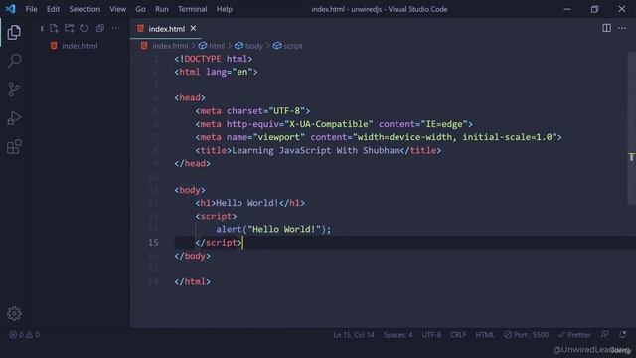Open the Source Control view
This screenshot has width=636, height=358.
(14, 89)
